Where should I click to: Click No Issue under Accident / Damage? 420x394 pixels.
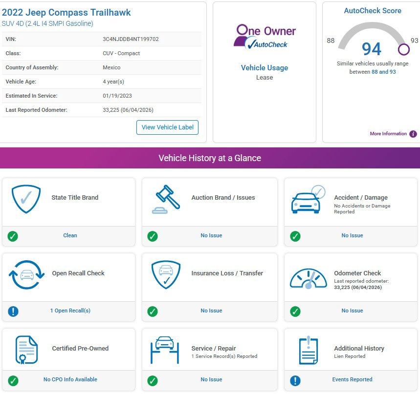coord(352,235)
